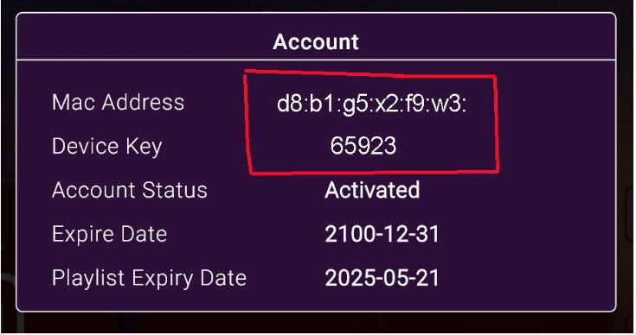Select the Mac Address label
636x335 pixels.
(118, 102)
